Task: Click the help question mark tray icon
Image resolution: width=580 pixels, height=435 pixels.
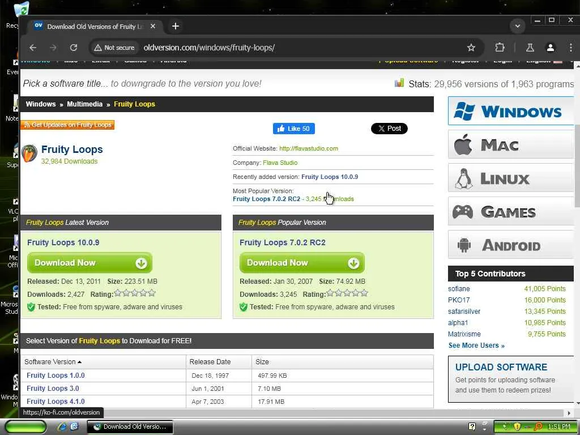Action: pos(472,427)
